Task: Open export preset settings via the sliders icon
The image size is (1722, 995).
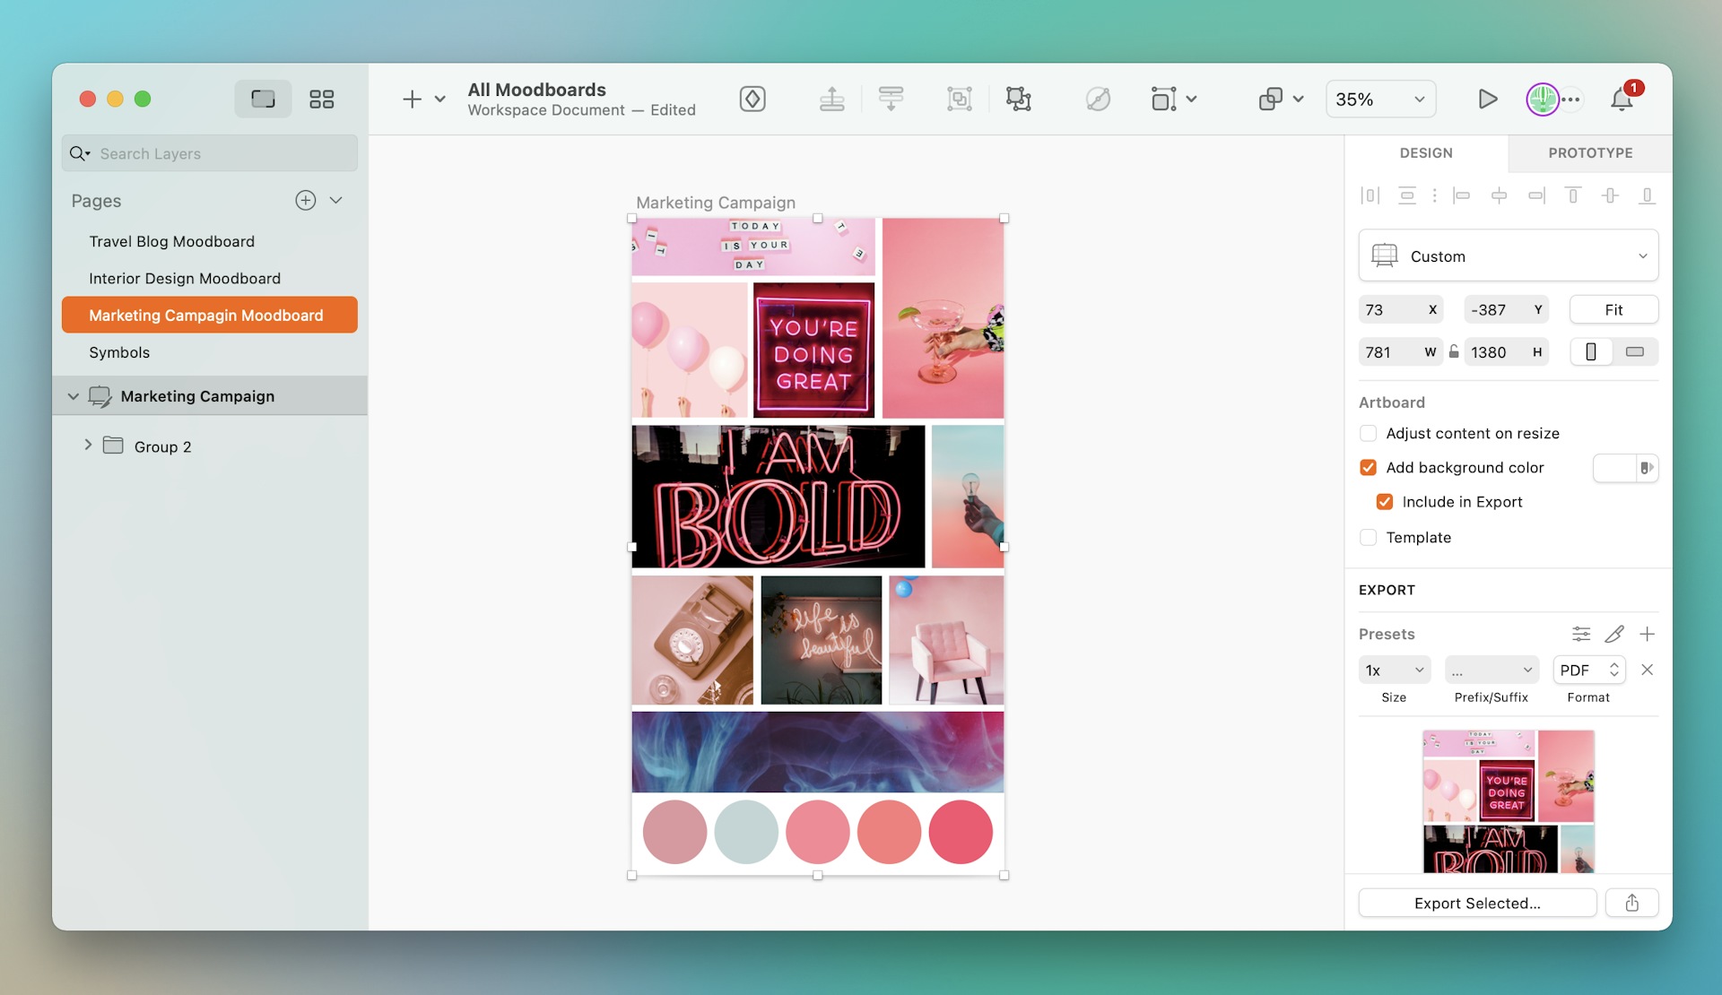Action: pyautogui.click(x=1580, y=634)
